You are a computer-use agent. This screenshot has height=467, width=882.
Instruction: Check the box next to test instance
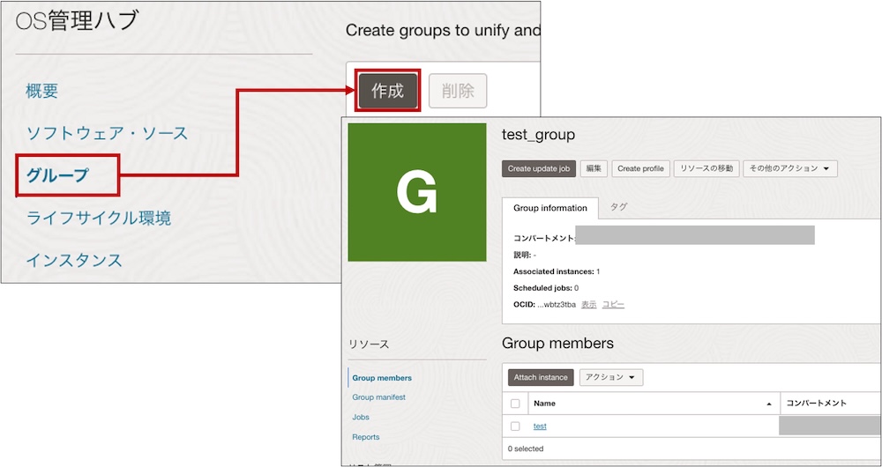tap(515, 426)
